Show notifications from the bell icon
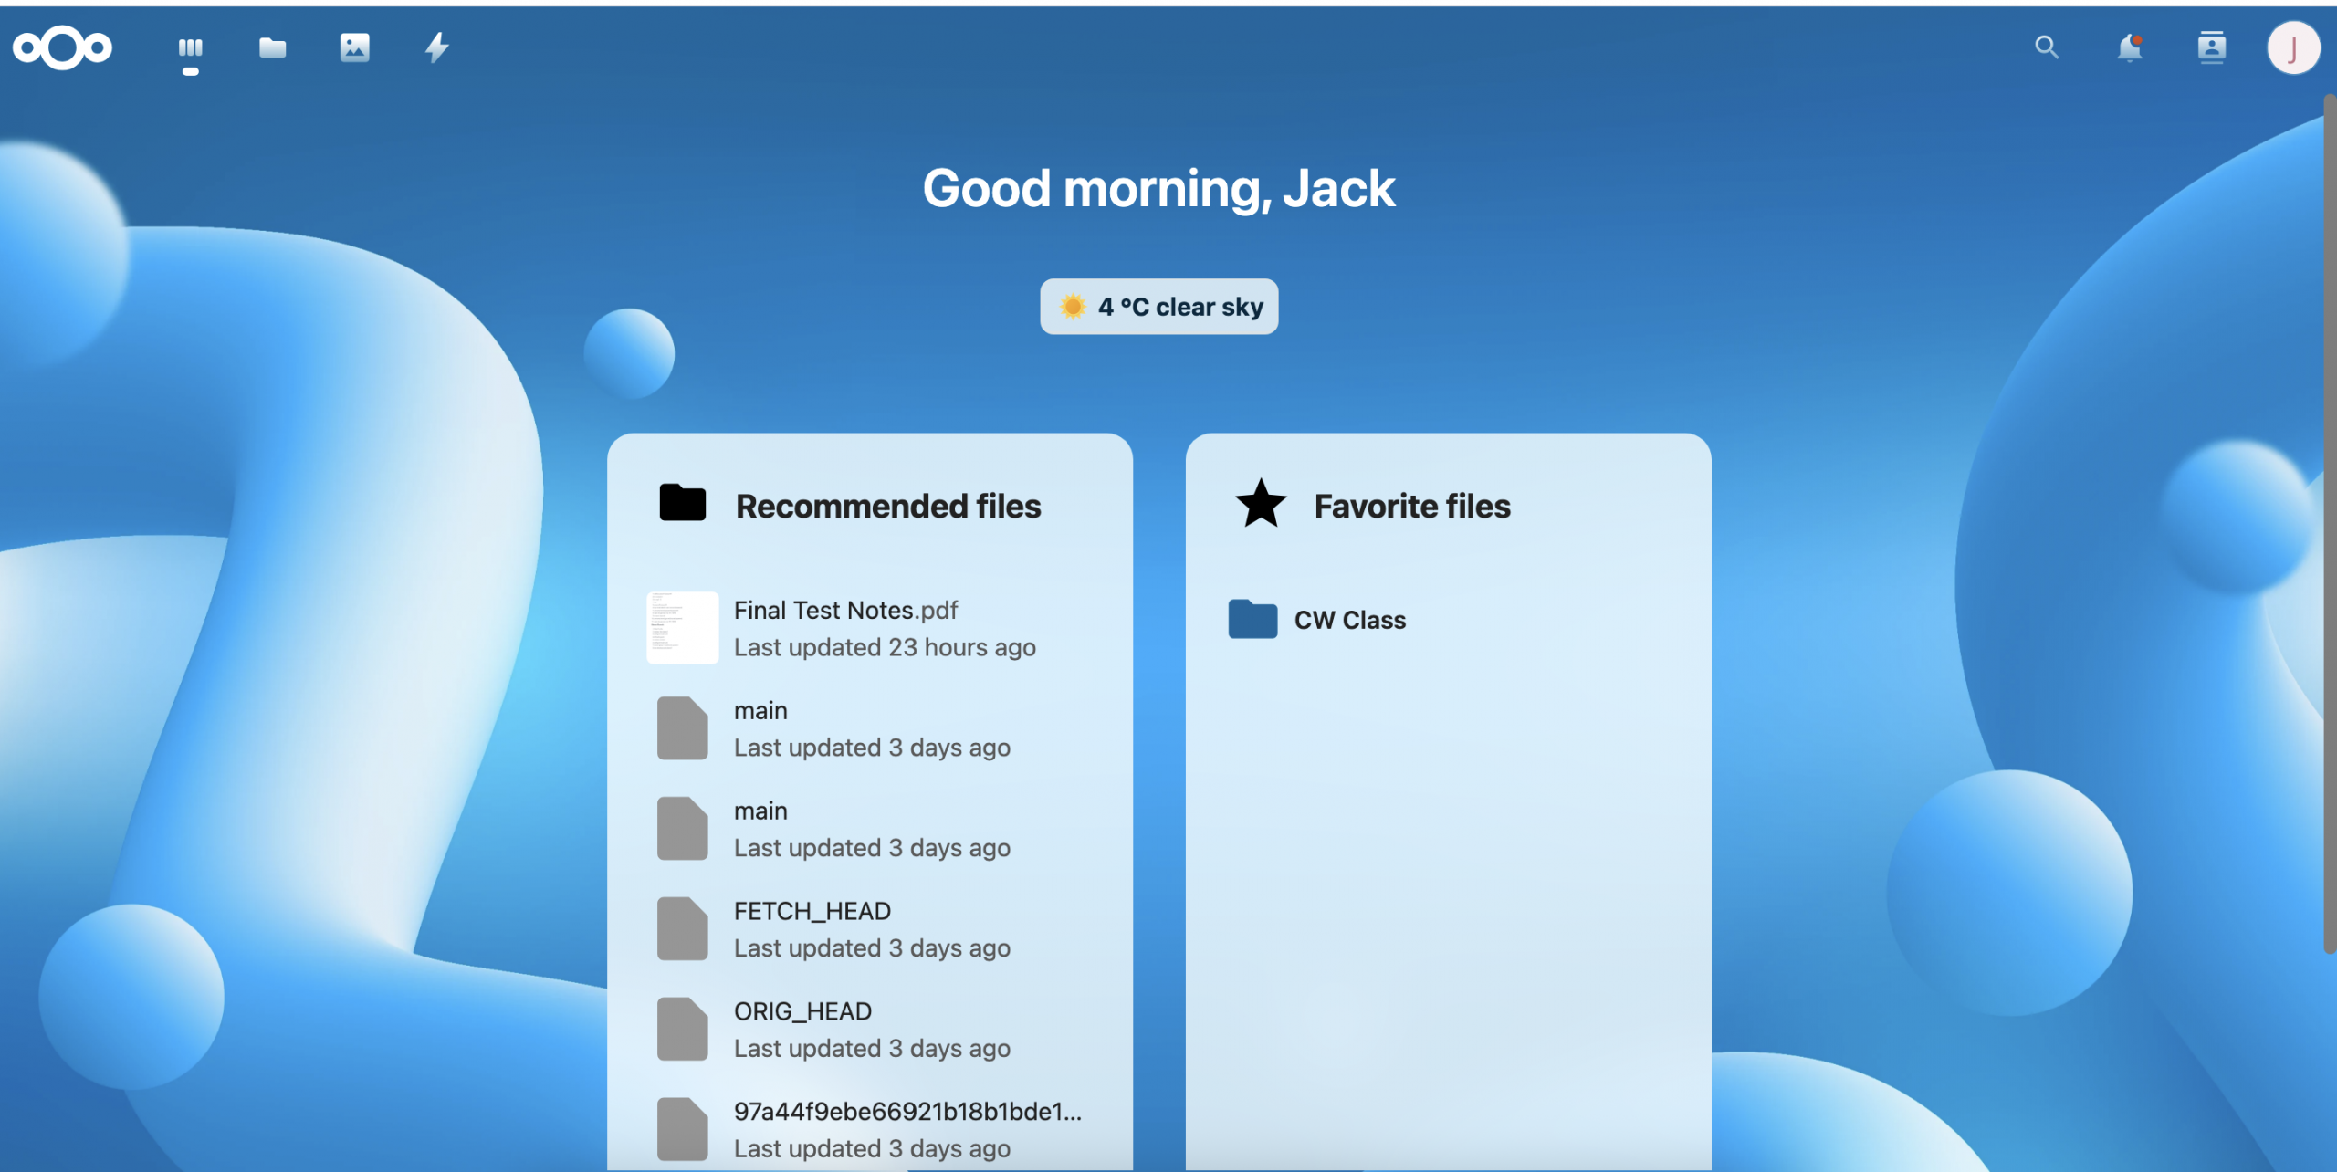Image resolution: width=2337 pixels, height=1172 pixels. [2130, 47]
